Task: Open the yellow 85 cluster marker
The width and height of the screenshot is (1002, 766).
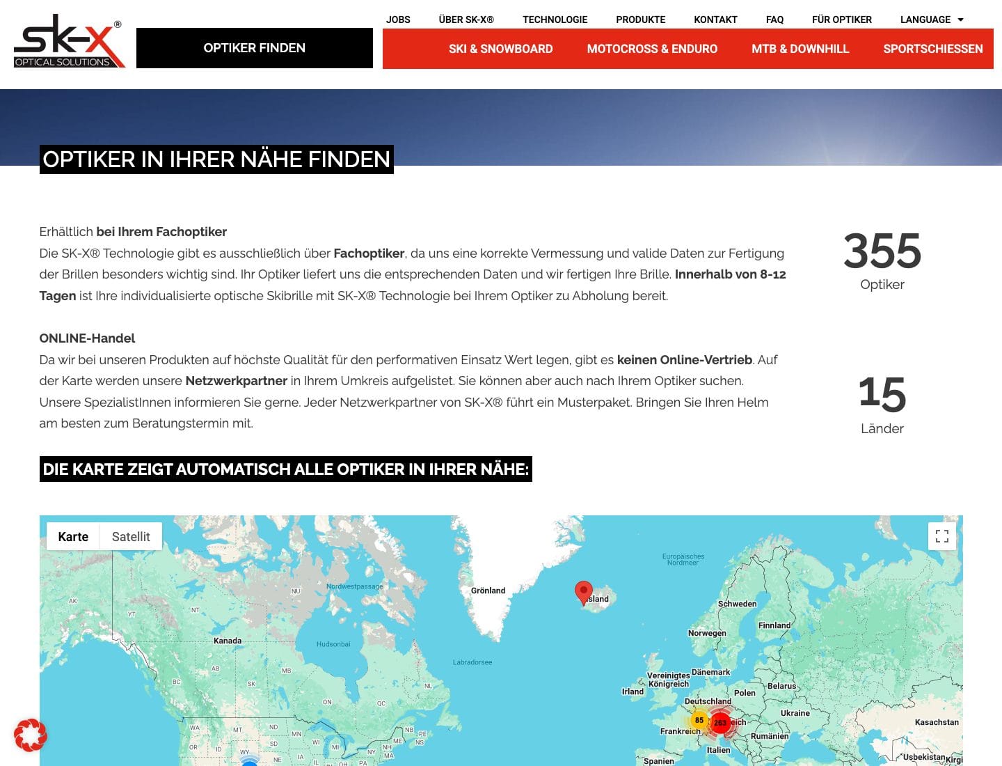Action: [699, 720]
